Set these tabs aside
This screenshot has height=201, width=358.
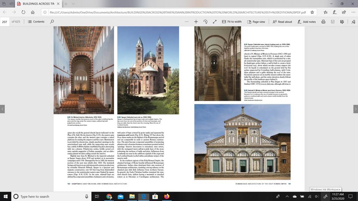pos(12,3)
